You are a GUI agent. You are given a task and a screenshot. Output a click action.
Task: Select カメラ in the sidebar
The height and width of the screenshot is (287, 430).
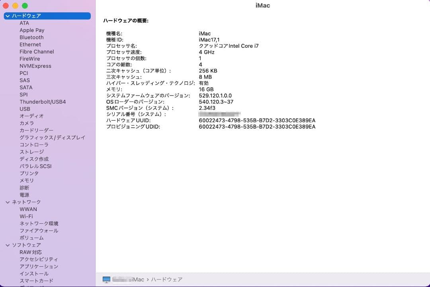pos(27,123)
